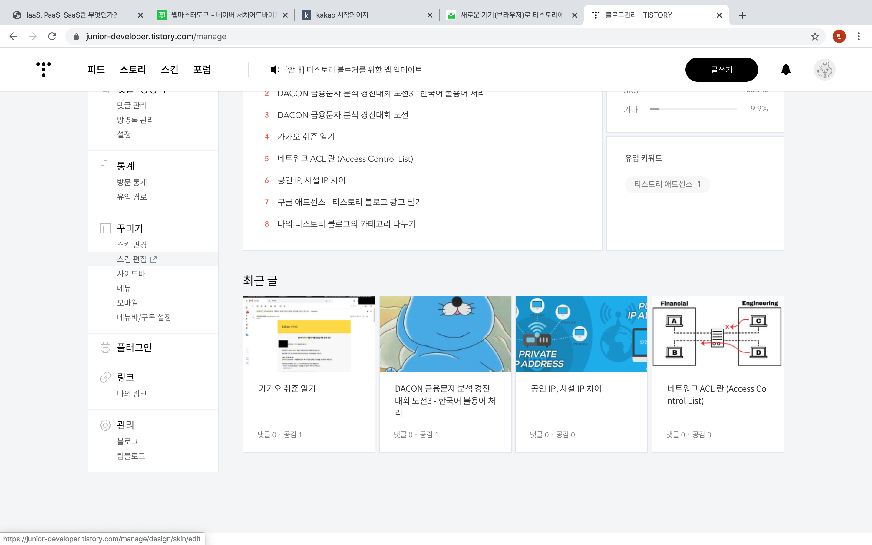Click the 관리 gear icon
The height and width of the screenshot is (545, 872).
[x=105, y=425]
